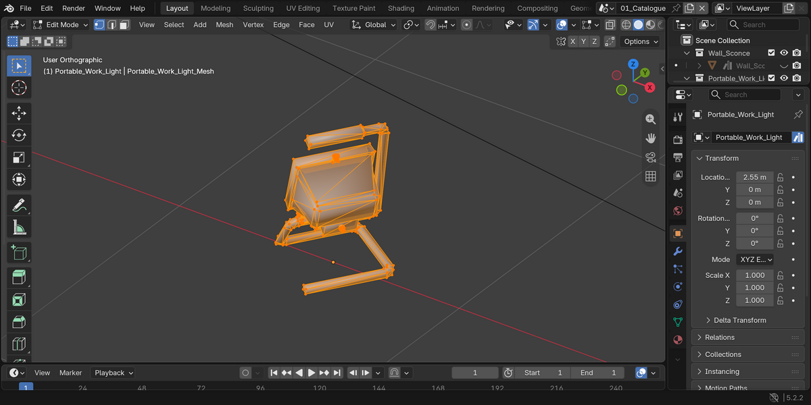Click the zoom magnifier viewport gizmo
This screenshot has width=811, height=405.
tap(651, 119)
